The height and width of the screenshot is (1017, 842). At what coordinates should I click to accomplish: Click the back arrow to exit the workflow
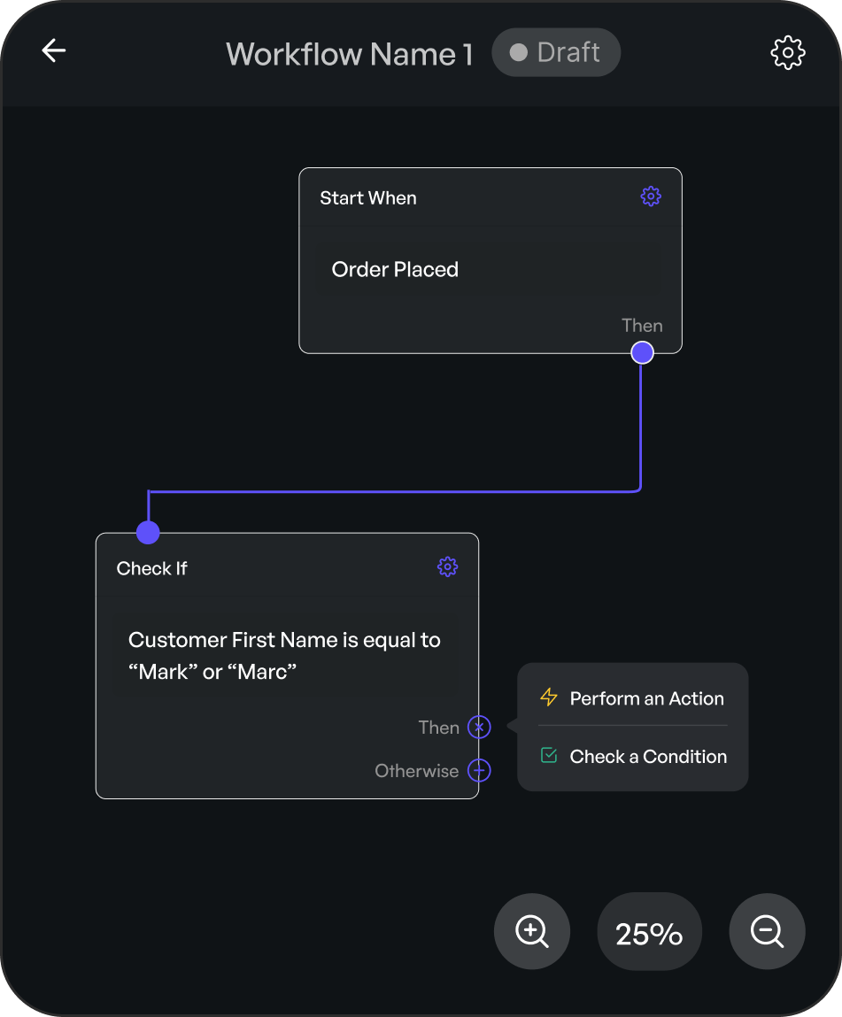click(53, 50)
